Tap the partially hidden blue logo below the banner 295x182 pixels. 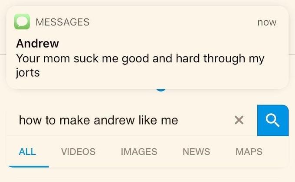click(161, 90)
